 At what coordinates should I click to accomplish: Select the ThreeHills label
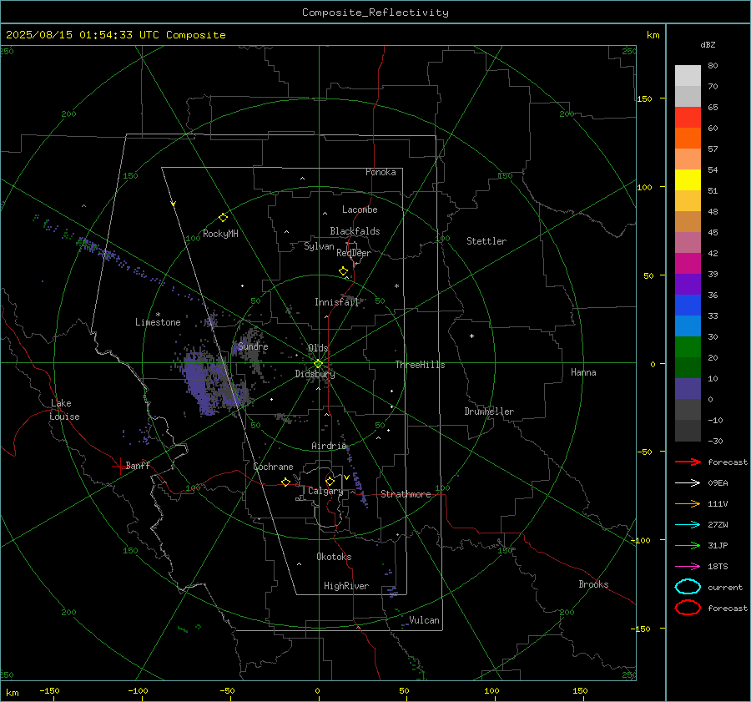[x=420, y=365]
